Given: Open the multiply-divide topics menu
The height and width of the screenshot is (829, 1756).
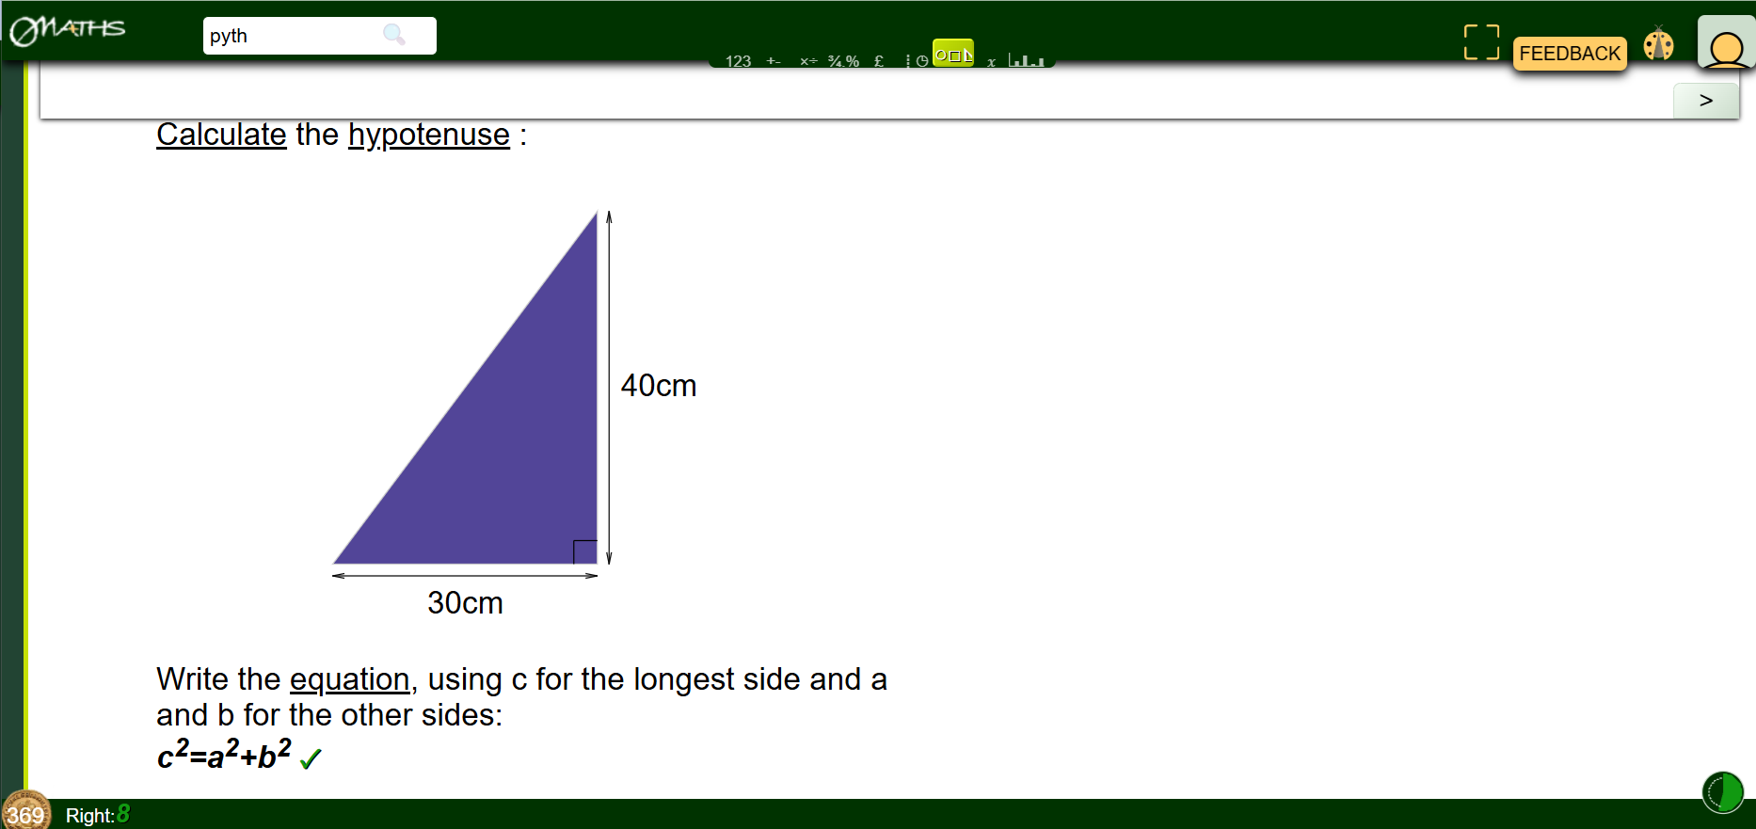Looking at the screenshot, I should point(808,61).
